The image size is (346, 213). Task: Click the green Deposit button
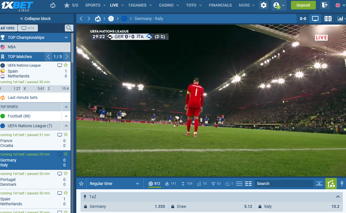click(x=303, y=5)
